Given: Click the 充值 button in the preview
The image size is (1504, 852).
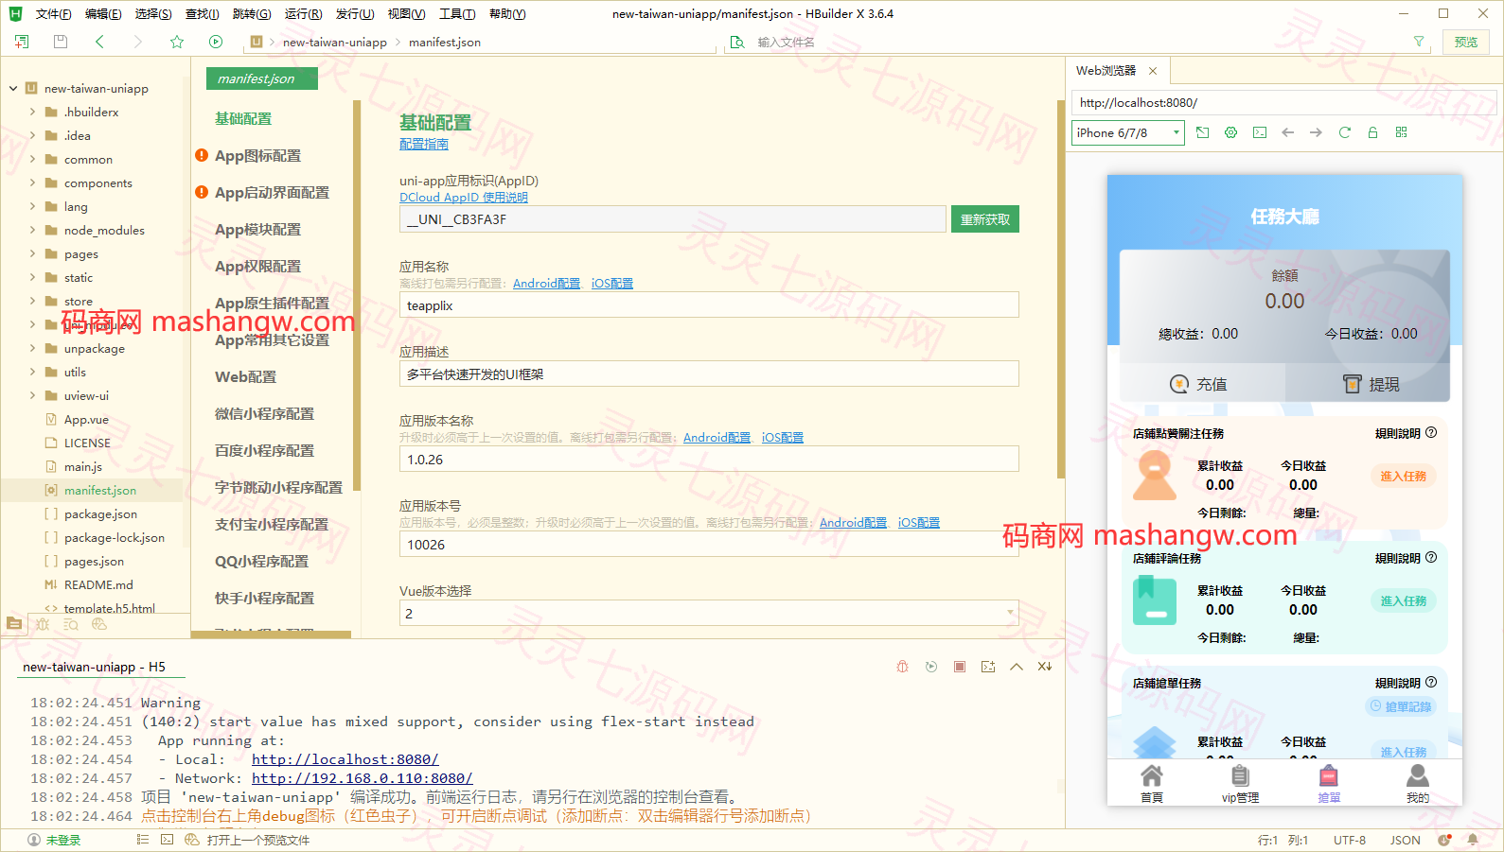Looking at the screenshot, I should (x=1198, y=384).
